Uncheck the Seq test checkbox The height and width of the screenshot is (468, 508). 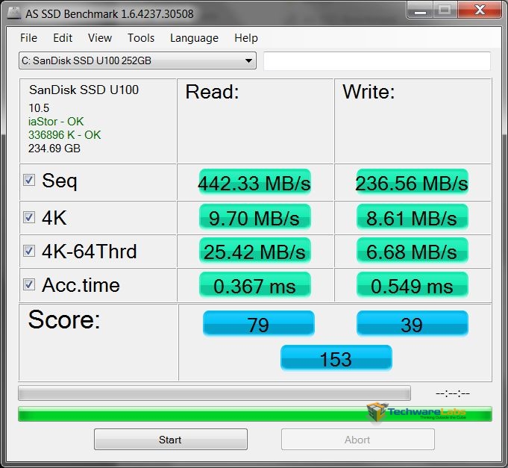(29, 180)
